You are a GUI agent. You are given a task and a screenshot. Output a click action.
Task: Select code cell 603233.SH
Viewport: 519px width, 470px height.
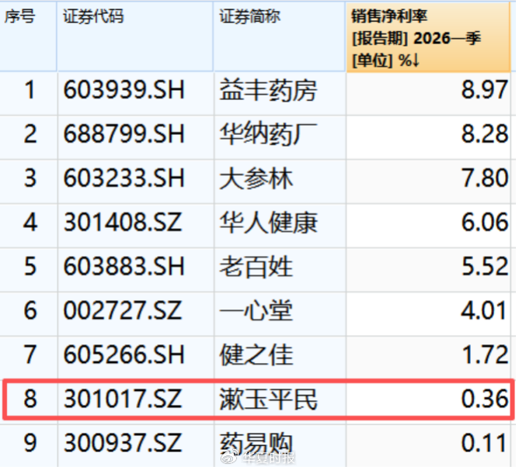[136, 181]
